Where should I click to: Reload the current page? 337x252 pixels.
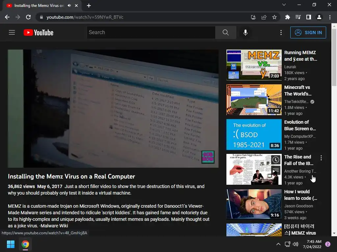[x=28, y=17]
